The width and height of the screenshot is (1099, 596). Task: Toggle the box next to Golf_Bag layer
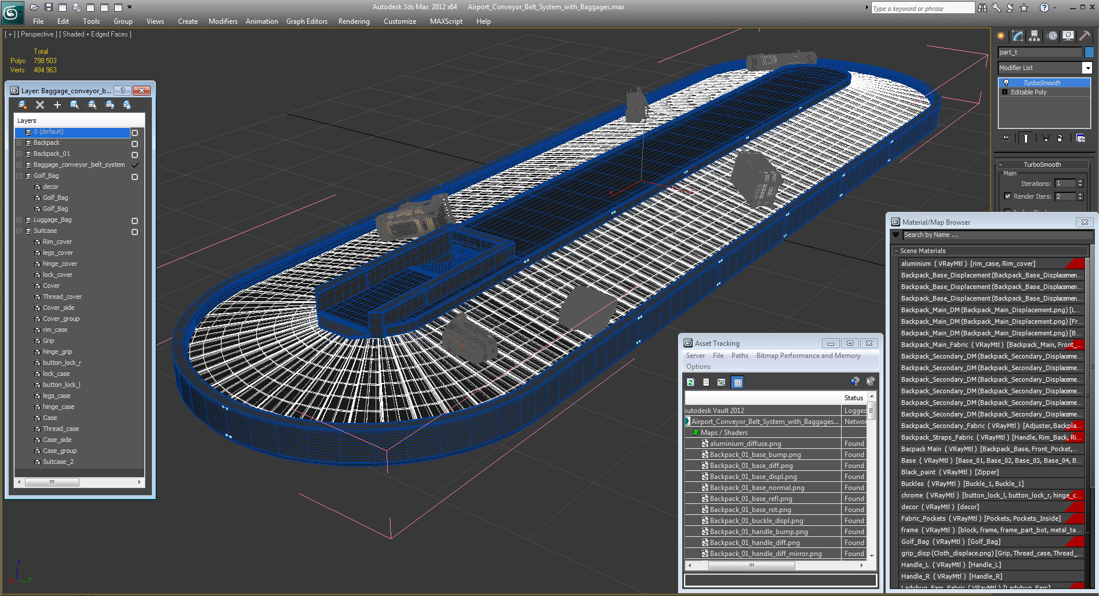pyautogui.click(x=134, y=177)
